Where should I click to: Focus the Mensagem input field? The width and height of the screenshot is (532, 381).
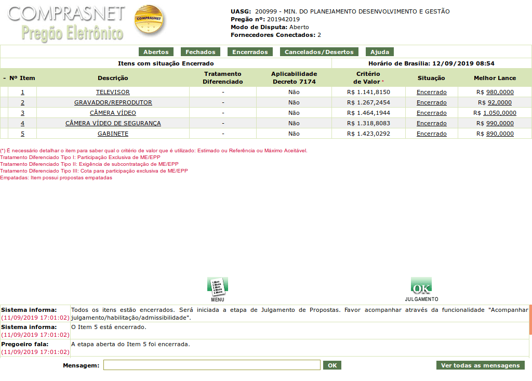pyautogui.click(x=212, y=365)
